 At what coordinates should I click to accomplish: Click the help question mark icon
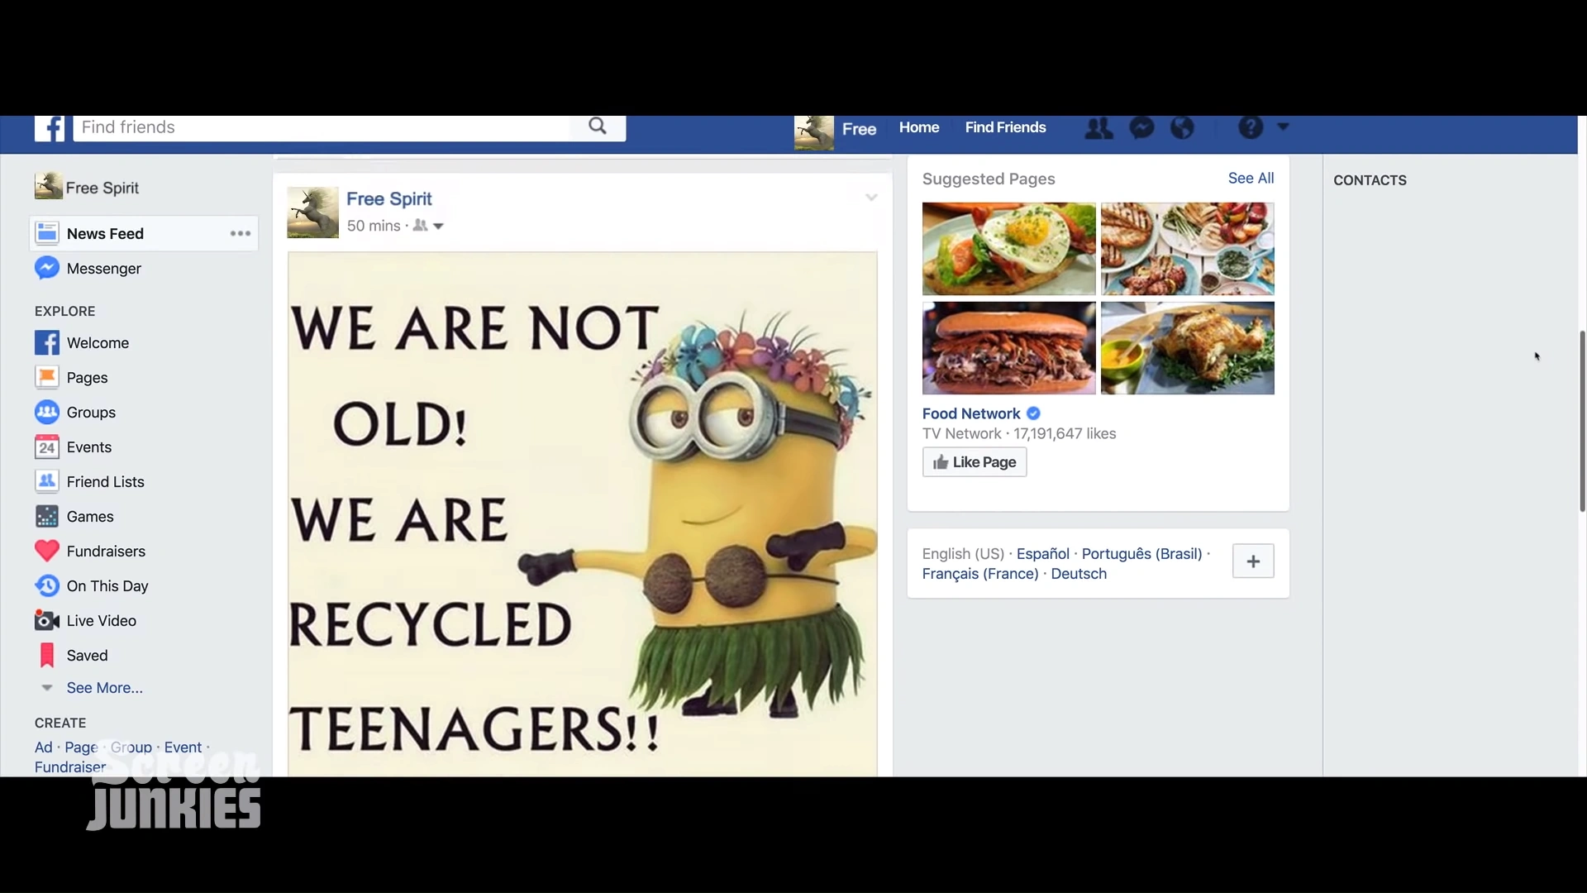point(1251,127)
